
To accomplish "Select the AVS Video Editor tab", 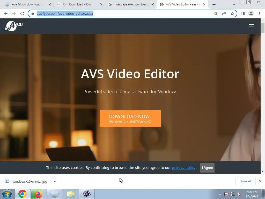I will pos(182,4).
